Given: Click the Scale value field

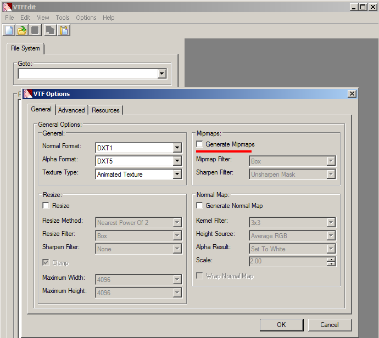Looking at the screenshot, I should (x=288, y=262).
